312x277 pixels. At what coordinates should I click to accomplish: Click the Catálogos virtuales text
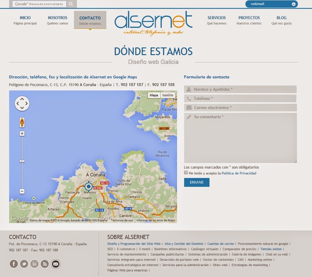point(205,249)
